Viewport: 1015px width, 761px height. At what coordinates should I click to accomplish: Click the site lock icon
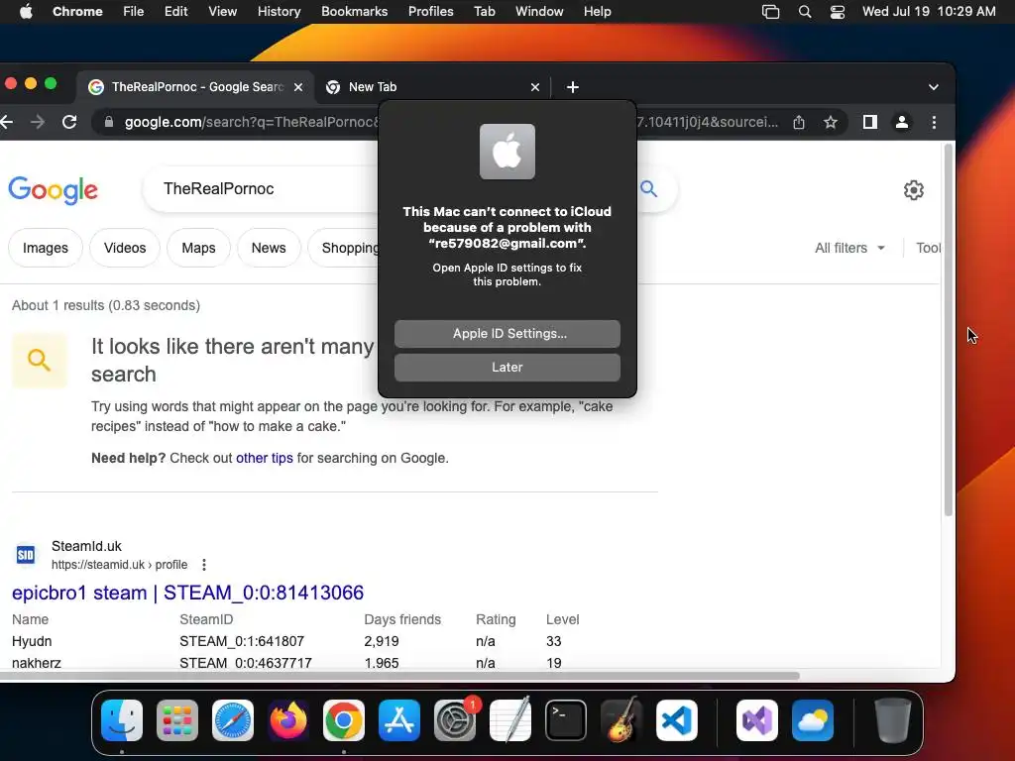tap(109, 122)
